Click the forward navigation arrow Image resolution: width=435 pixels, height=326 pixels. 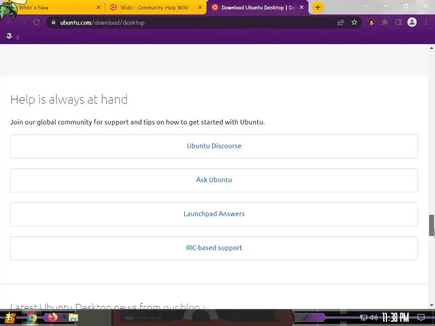[23, 22]
